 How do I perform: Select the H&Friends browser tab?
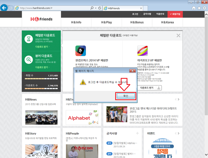(123, 8)
